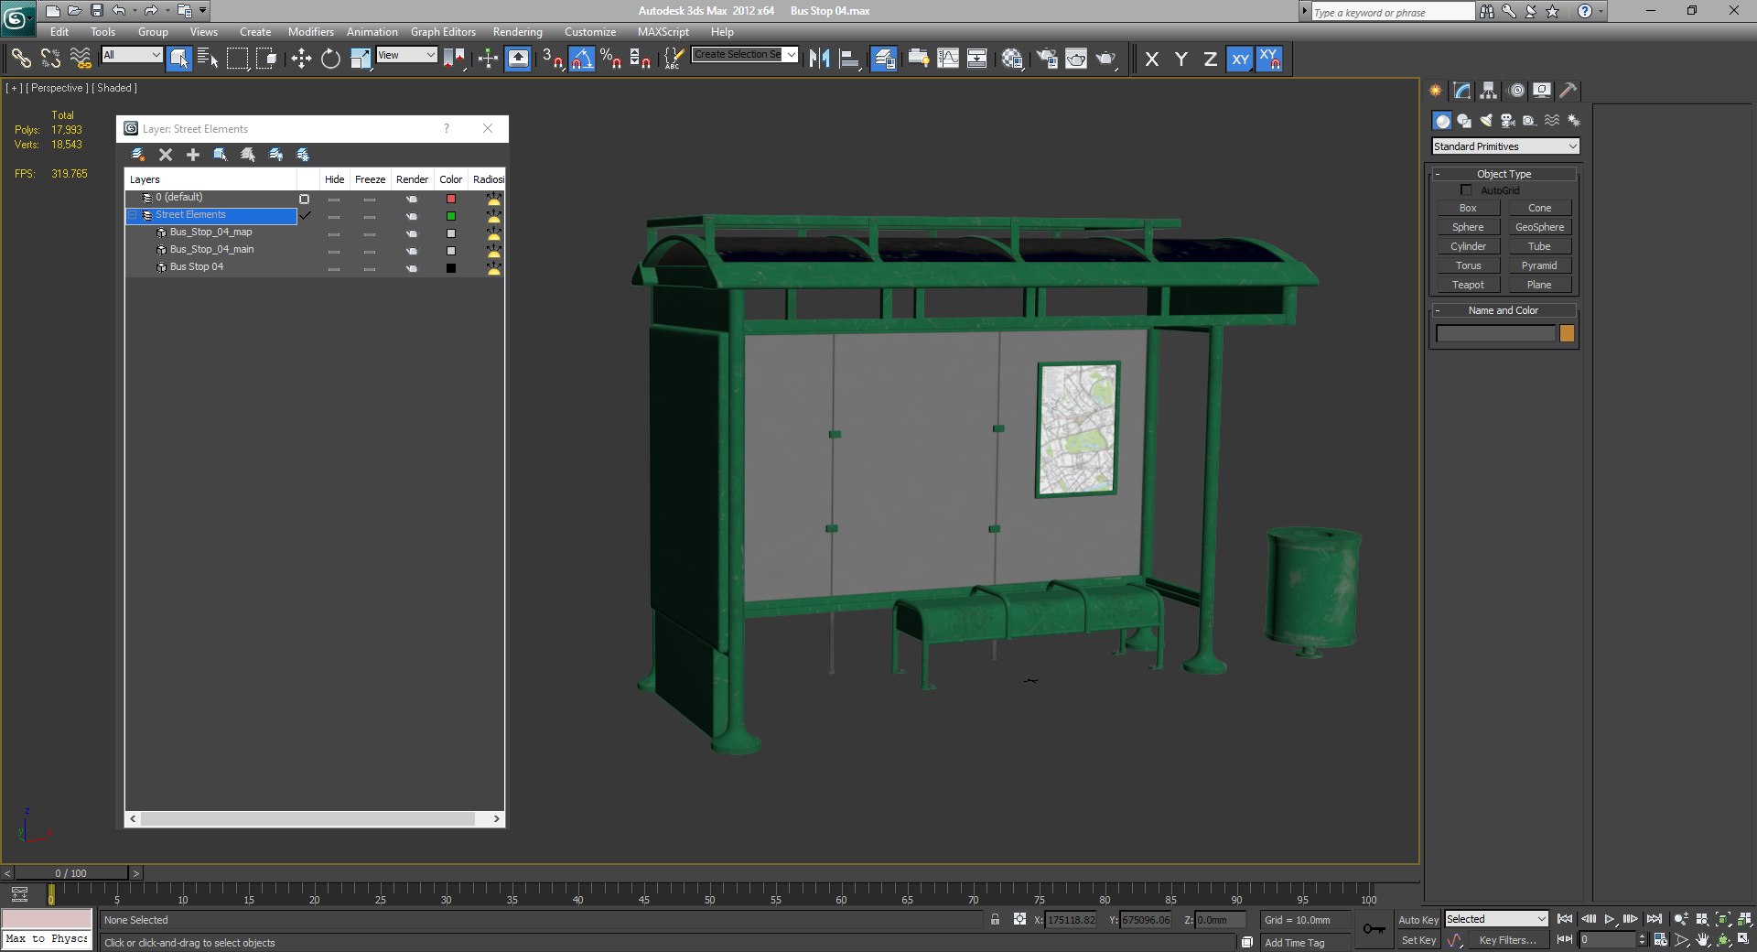The height and width of the screenshot is (952, 1757).
Task: Toggle Hide for Street Elements layer
Action: coord(334,216)
